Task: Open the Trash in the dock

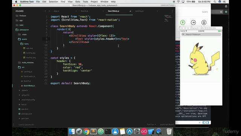Action: pyautogui.click(x=169, y=131)
